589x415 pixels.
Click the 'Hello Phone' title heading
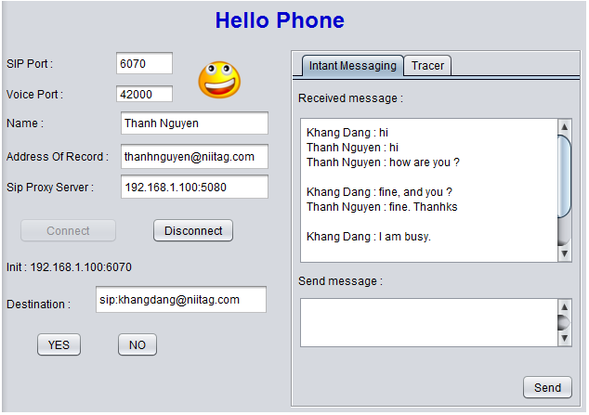click(280, 20)
